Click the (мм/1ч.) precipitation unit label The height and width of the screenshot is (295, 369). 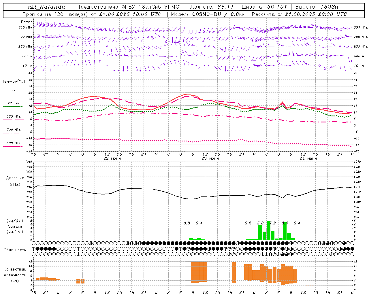[14, 232]
